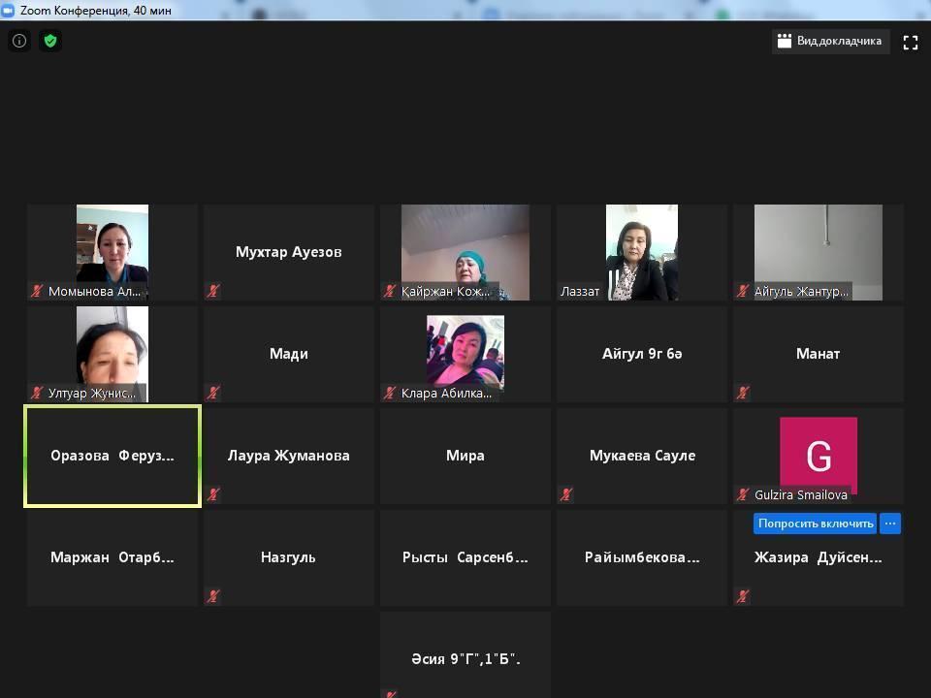Click muted mic icon on Момынова tile

37,291
